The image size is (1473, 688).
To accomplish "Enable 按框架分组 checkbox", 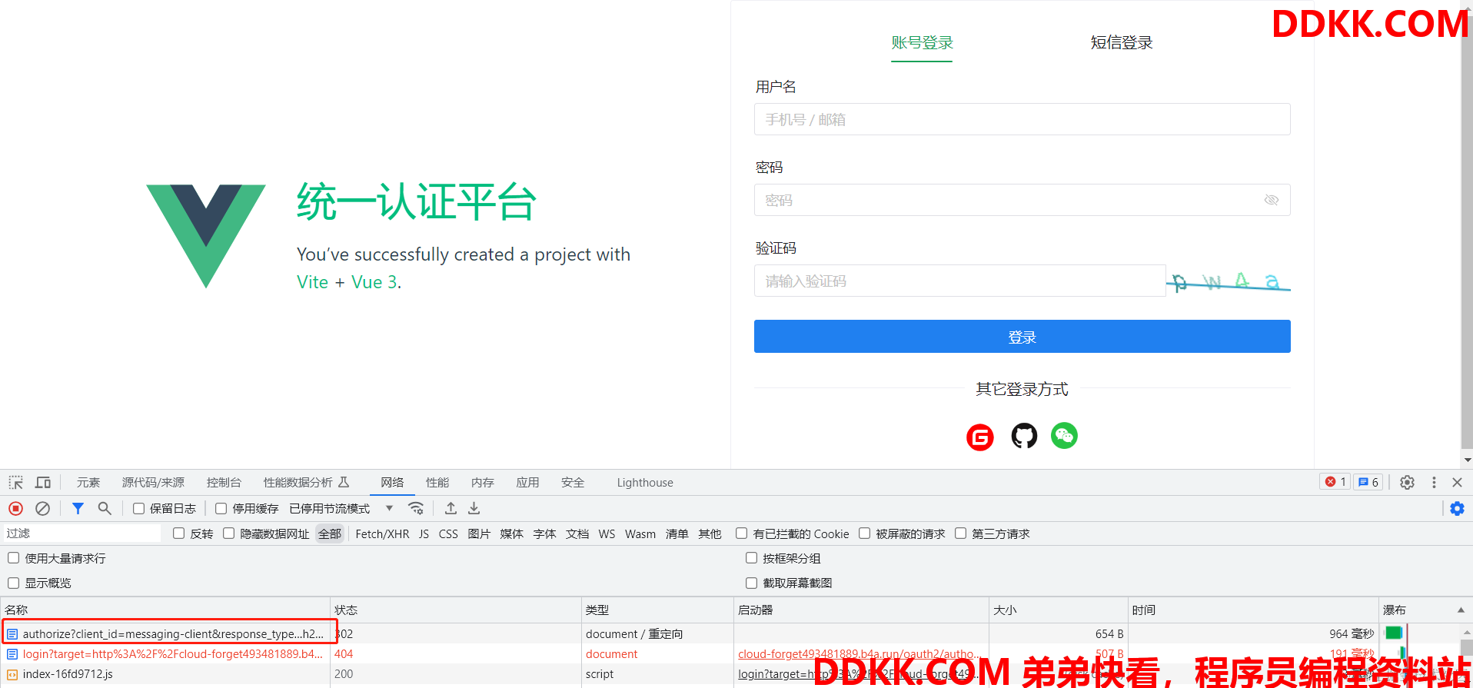I will (751, 558).
